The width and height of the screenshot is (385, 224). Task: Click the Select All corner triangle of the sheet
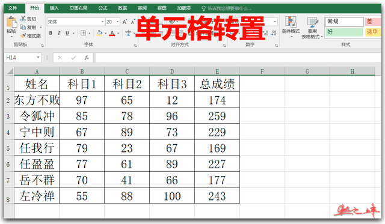[10, 71]
